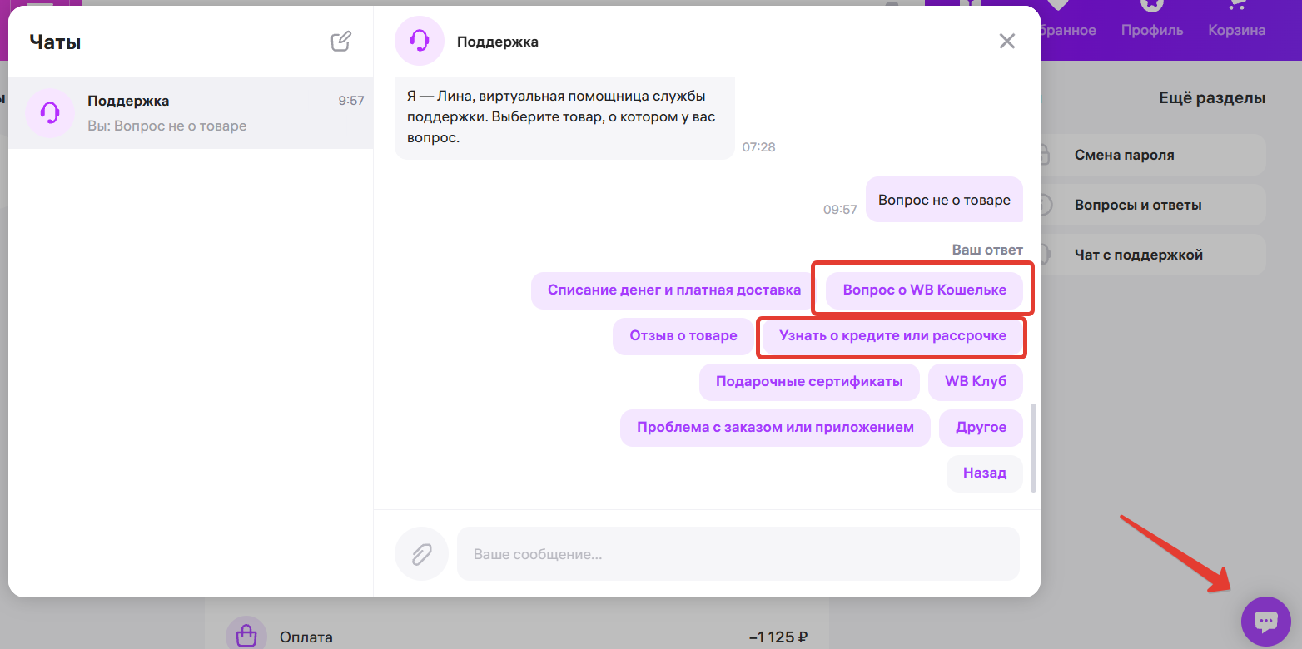
Task: Attach a file with the paperclip icon
Action: tap(422, 553)
